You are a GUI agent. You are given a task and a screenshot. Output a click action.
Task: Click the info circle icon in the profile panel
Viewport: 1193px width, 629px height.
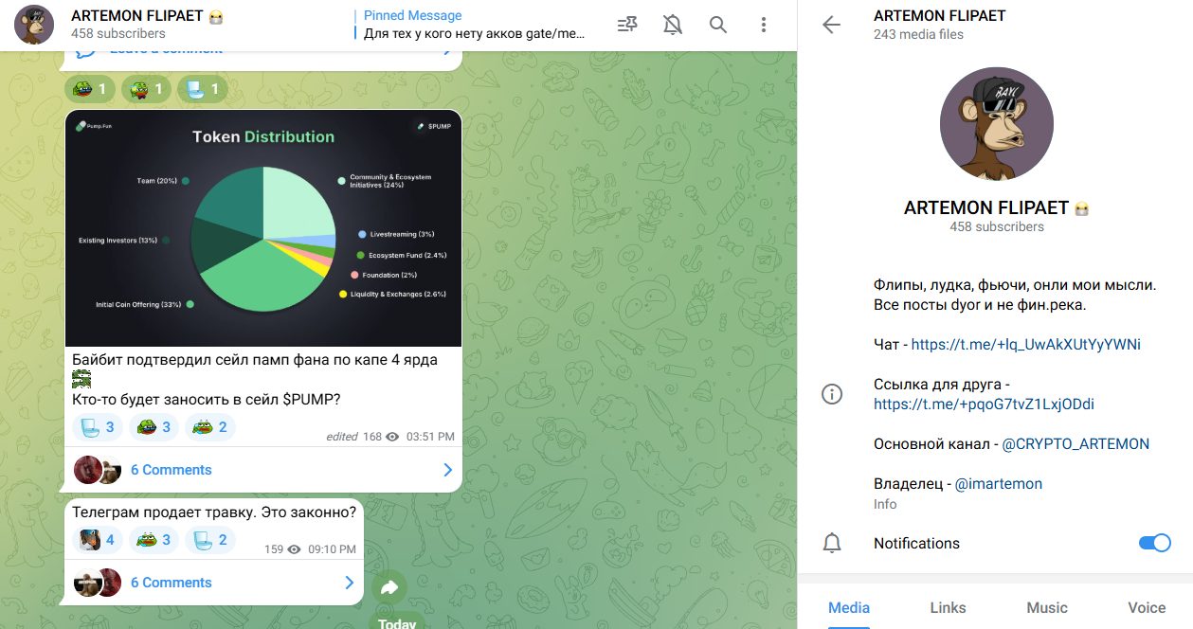tap(832, 394)
